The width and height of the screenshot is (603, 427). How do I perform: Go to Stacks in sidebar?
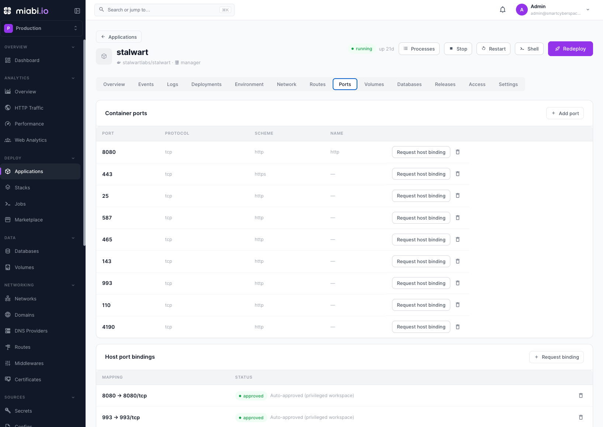click(x=40, y=188)
